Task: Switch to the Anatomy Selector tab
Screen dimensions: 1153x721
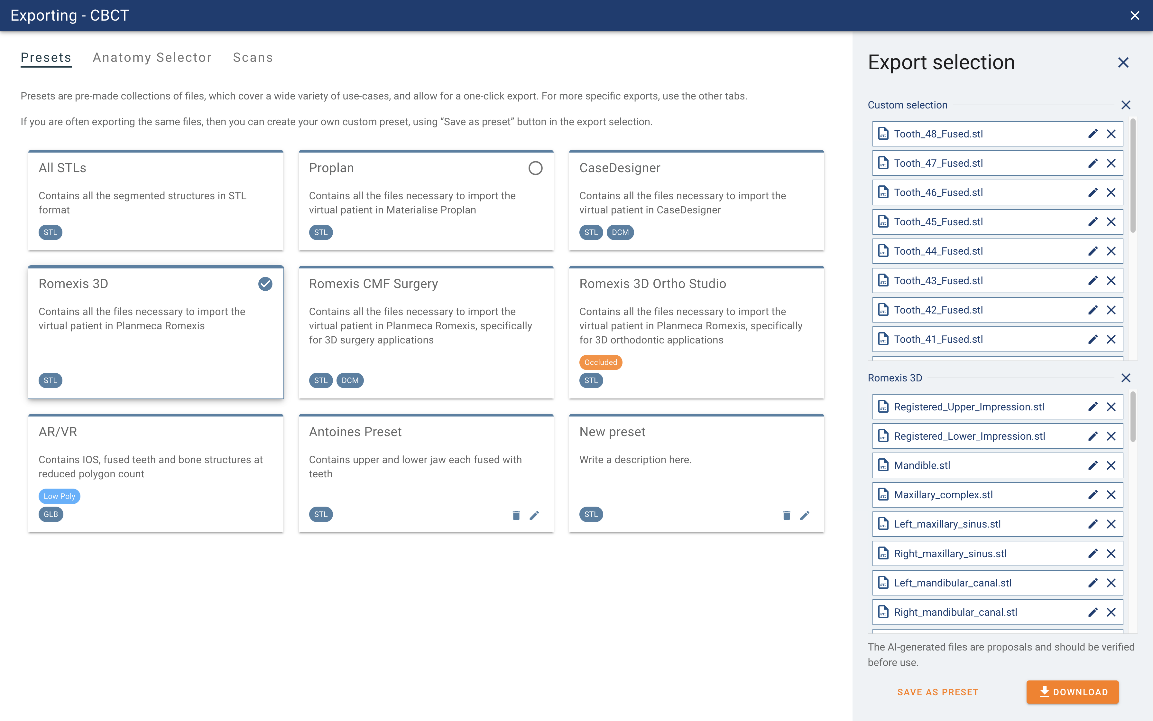Action: 152,58
